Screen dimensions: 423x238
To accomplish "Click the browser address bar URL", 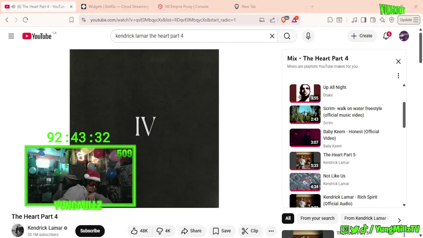I will click(163, 20).
